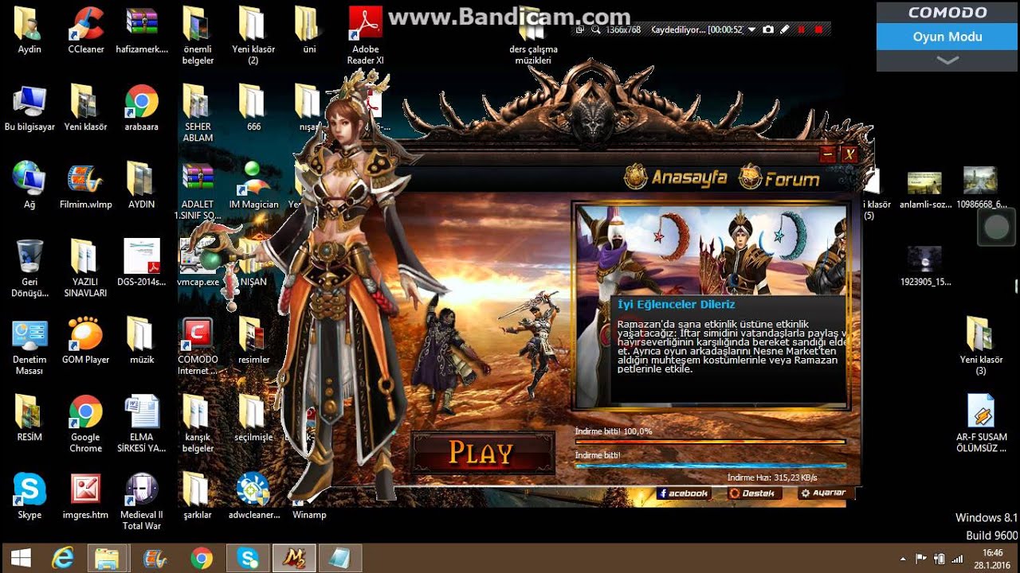Viewport: 1020px width, 573px height.
Task: Open the launcher's Facebook button
Action: coord(684,493)
